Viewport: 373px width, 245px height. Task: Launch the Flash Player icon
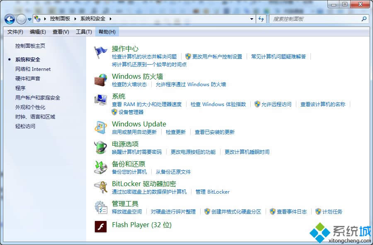(101, 226)
